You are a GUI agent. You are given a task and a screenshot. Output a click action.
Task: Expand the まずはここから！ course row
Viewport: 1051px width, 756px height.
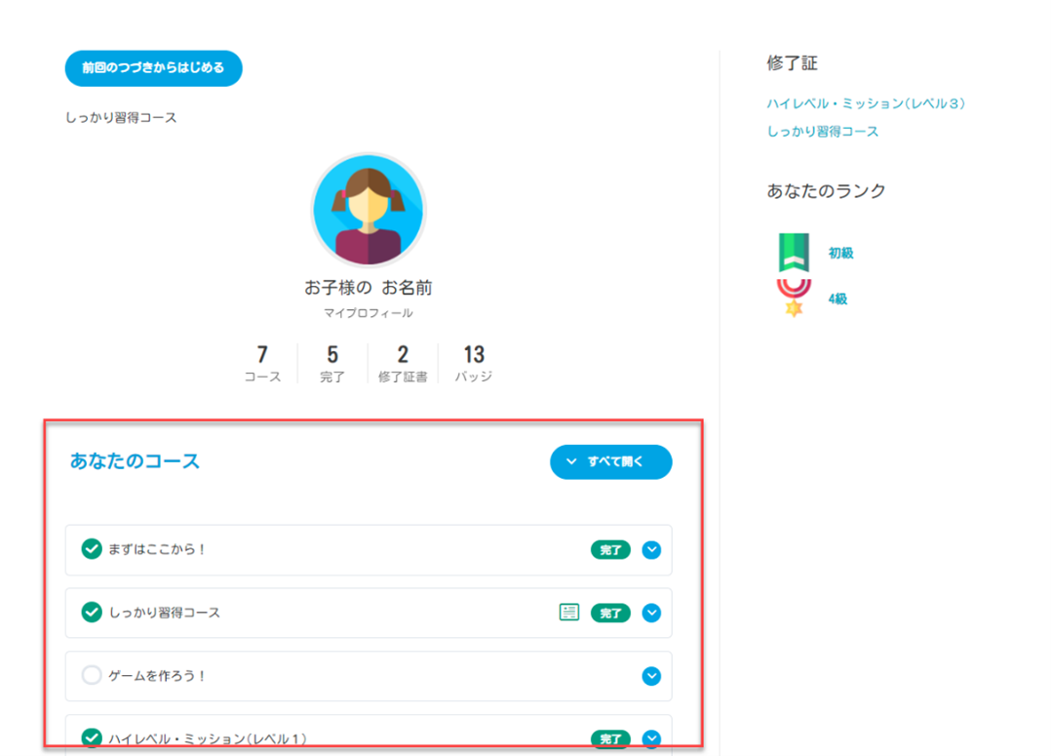(x=651, y=550)
